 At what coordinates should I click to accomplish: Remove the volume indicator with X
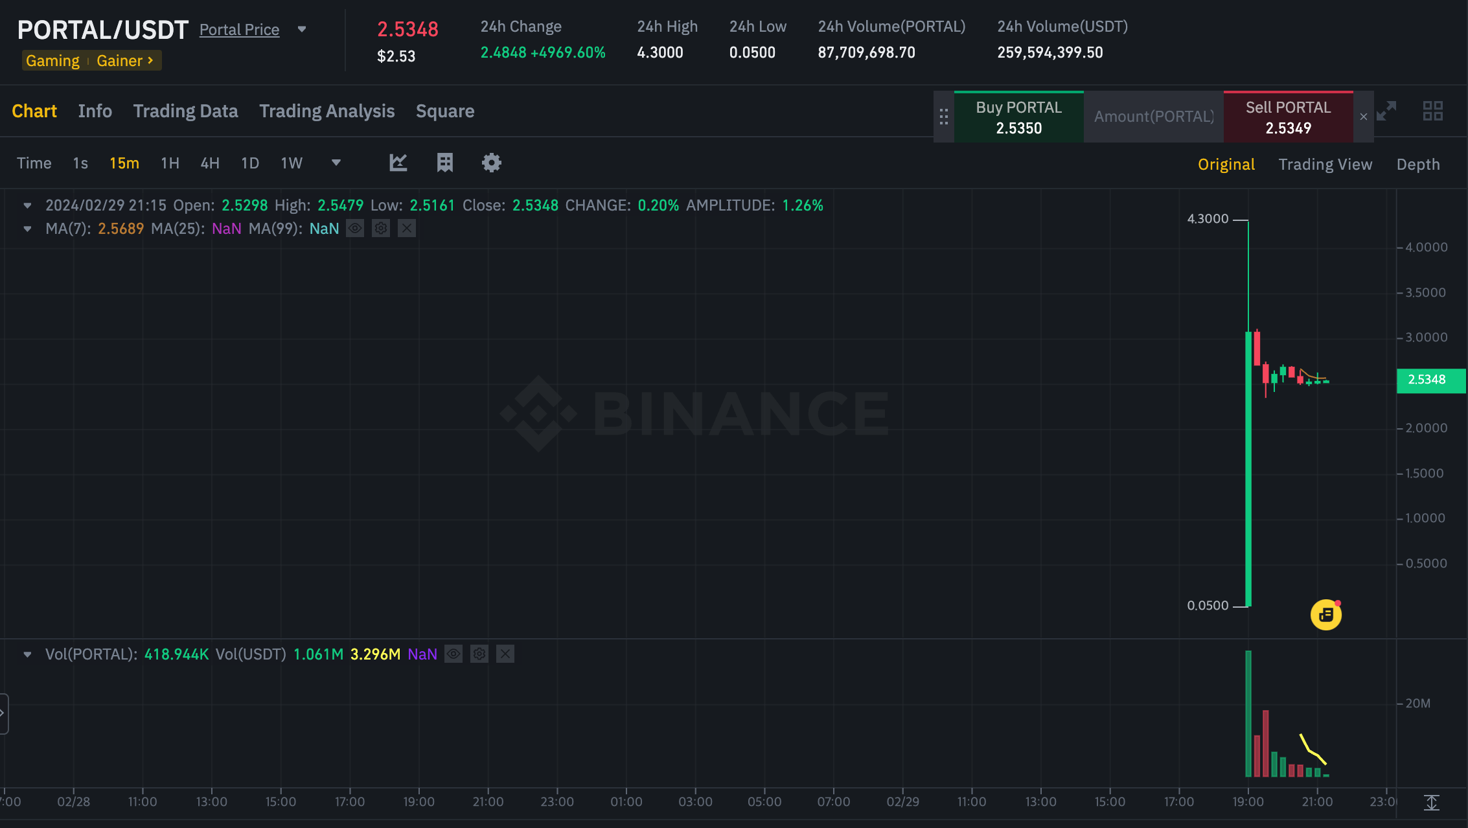coord(505,654)
